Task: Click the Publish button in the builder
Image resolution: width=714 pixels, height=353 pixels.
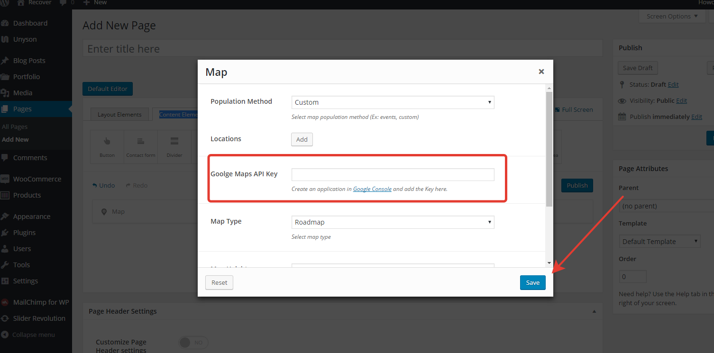Action: point(577,185)
